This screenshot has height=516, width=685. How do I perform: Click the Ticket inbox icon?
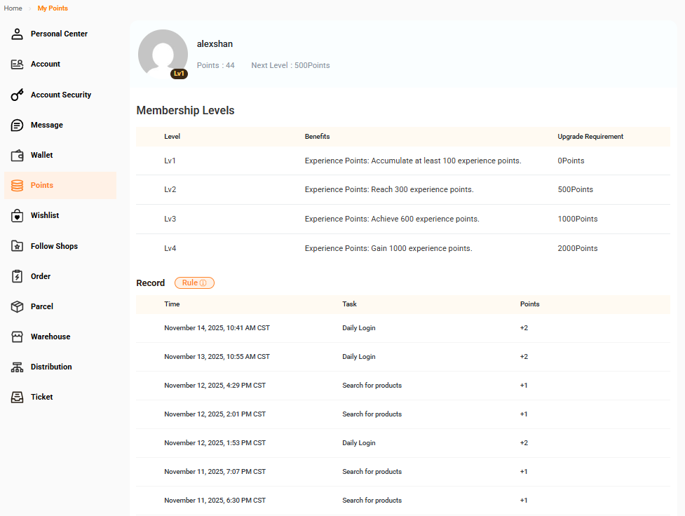[x=18, y=397]
